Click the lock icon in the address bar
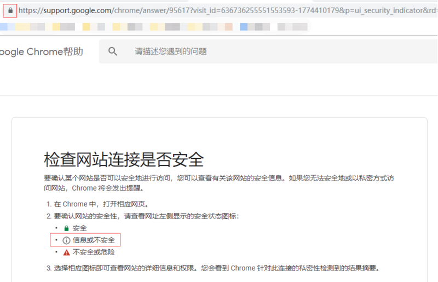438x282 pixels. tap(10, 10)
